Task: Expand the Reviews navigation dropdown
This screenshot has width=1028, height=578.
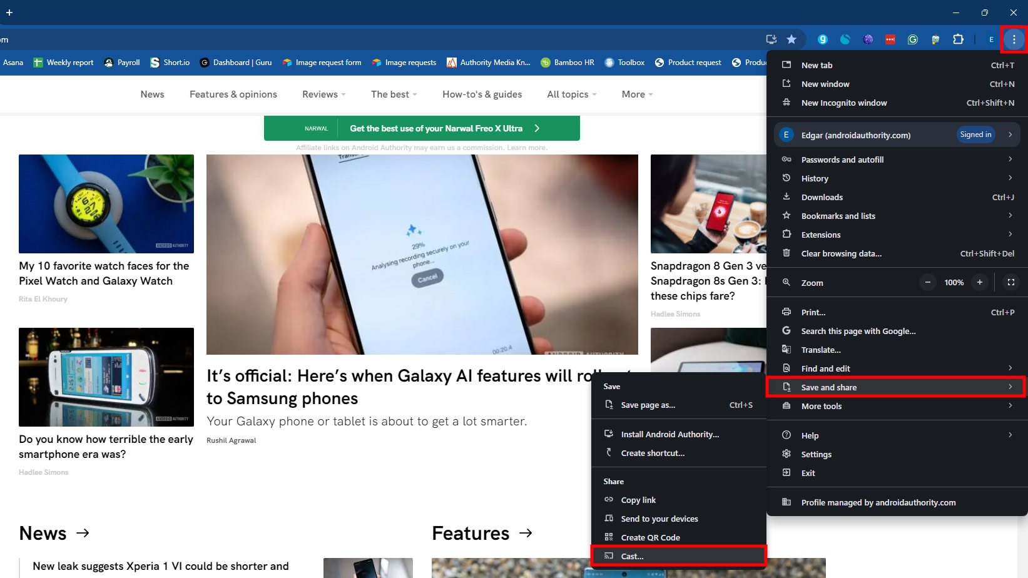Action: click(323, 94)
